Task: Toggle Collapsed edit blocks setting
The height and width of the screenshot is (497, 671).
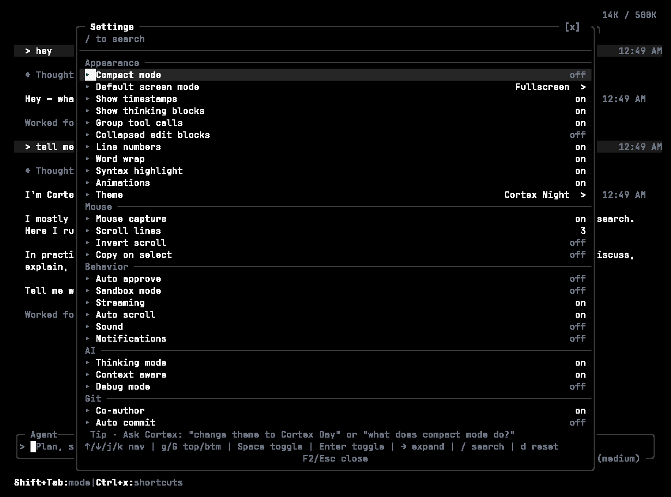Action: point(335,135)
